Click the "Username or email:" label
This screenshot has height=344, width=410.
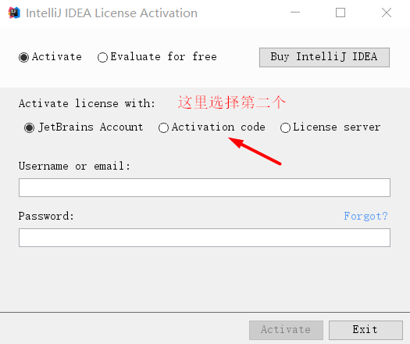[x=74, y=166]
